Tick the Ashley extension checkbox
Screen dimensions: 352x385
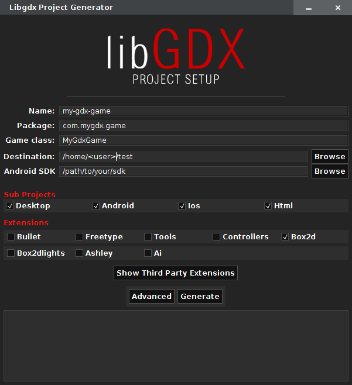pos(79,253)
